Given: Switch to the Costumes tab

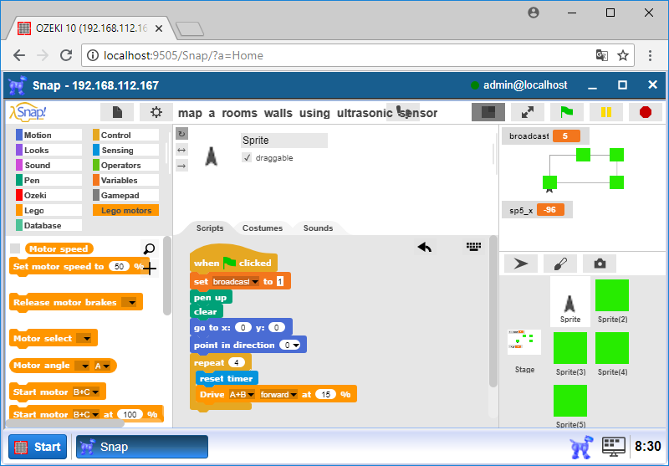Looking at the screenshot, I should point(263,228).
